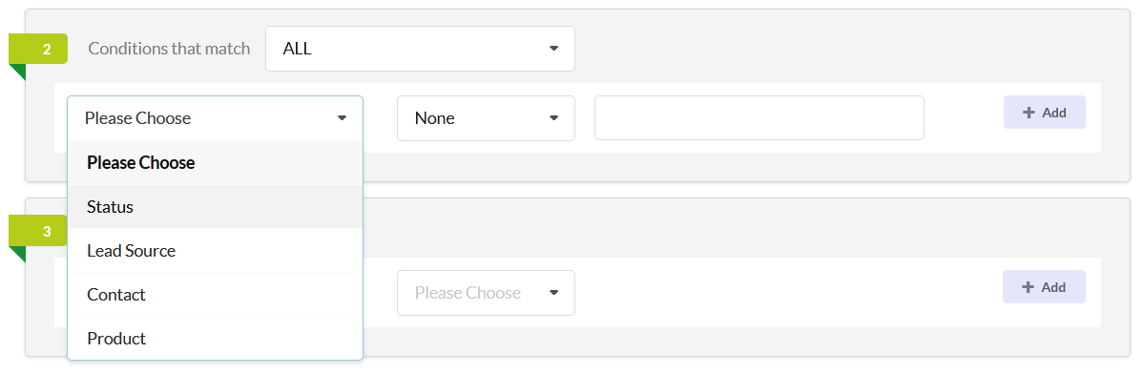Click the plus icon in the conditions row Add button
1143x374 pixels.
1029,113
